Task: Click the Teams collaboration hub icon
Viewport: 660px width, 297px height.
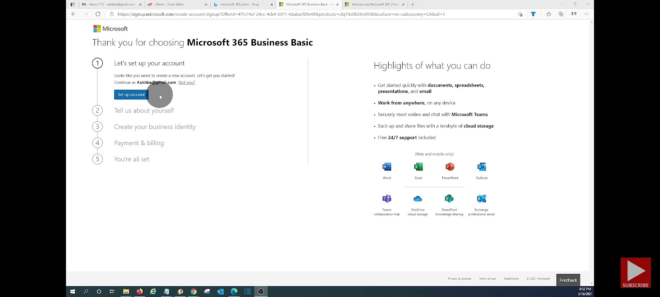Action: pos(387,198)
